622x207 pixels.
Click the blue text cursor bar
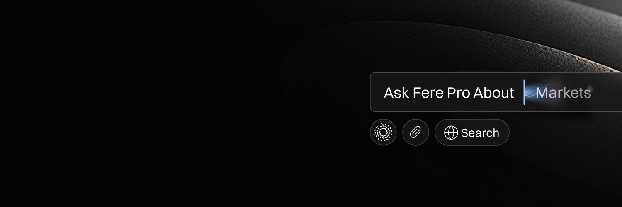(525, 92)
